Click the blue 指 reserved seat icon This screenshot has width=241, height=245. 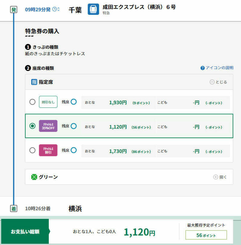coord(34,82)
